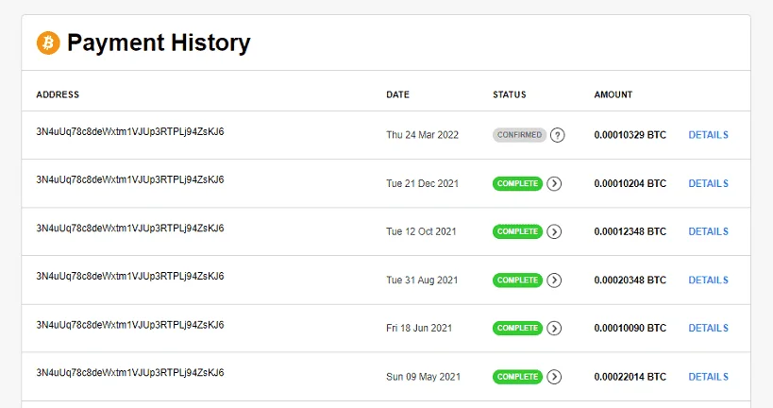
Task: Open DETAILS for the 0.00010204 BTC payment
Action: (709, 183)
